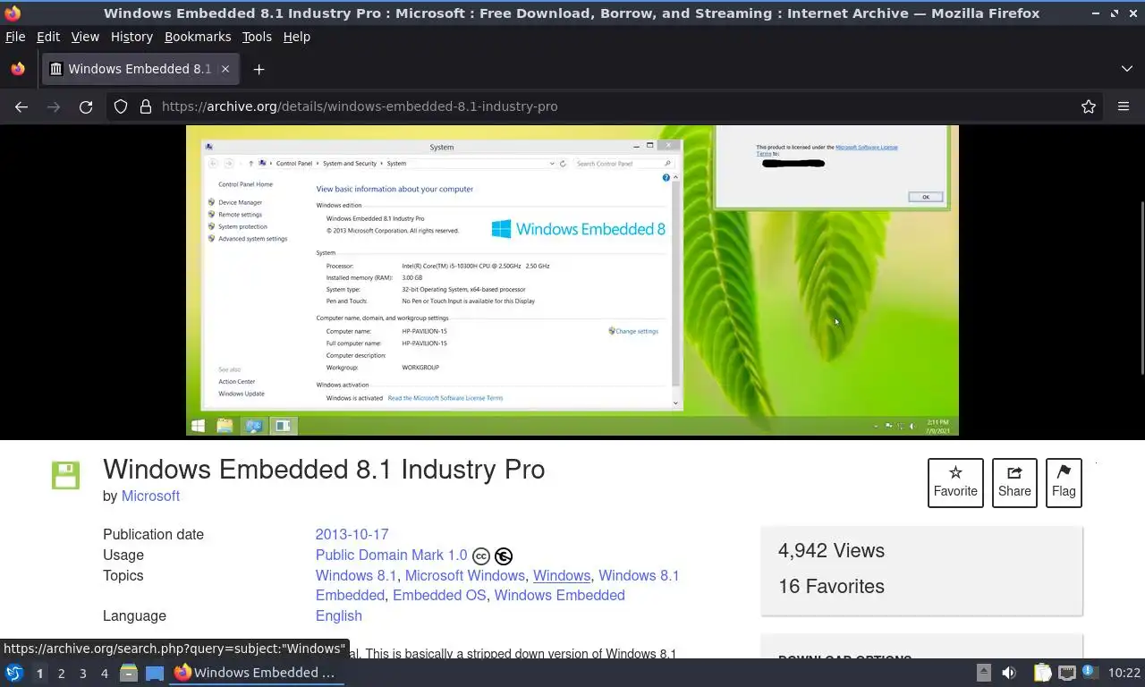This screenshot has height=687, width=1145.
Task: Click the 4,942 Views text
Action: 831,550
